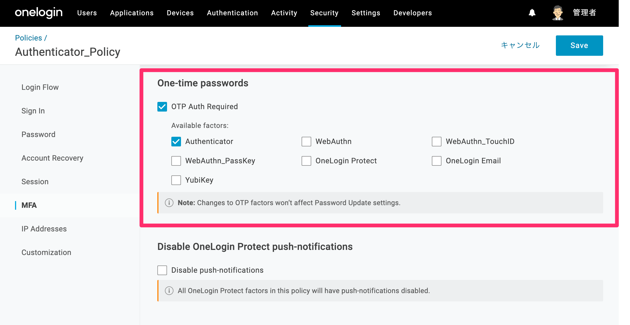Check Disable push-notifications
Screen dimensions: 630x325
(162, 270)
